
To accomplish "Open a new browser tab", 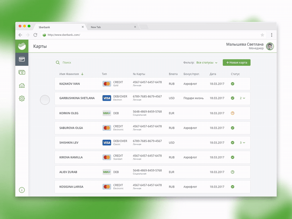I will (x=144, y=27).
